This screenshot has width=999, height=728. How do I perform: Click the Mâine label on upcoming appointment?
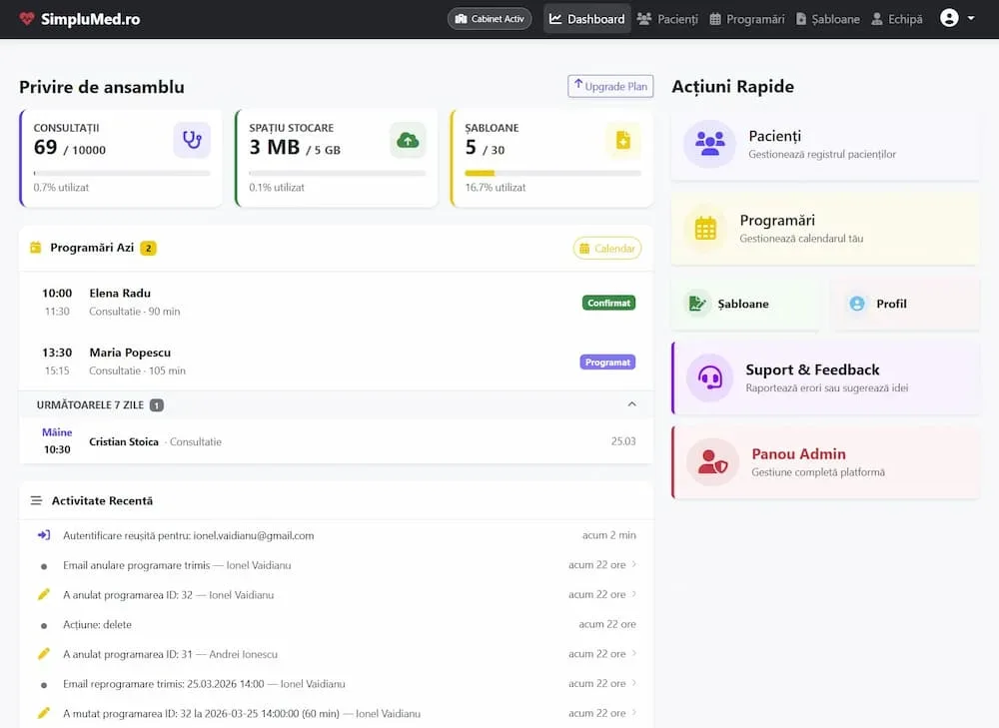pos(57,431)
